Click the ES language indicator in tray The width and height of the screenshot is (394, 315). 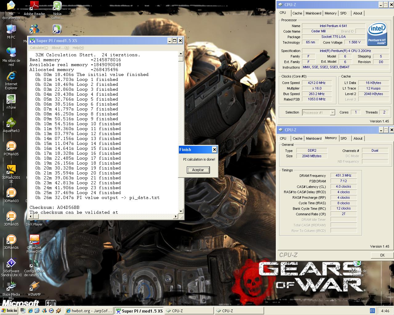pos(372,311)
